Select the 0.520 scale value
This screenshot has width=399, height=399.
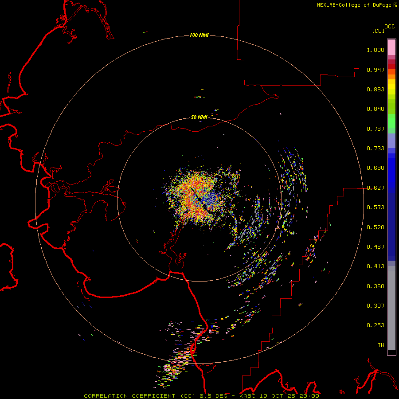click(x=376, y=227)
